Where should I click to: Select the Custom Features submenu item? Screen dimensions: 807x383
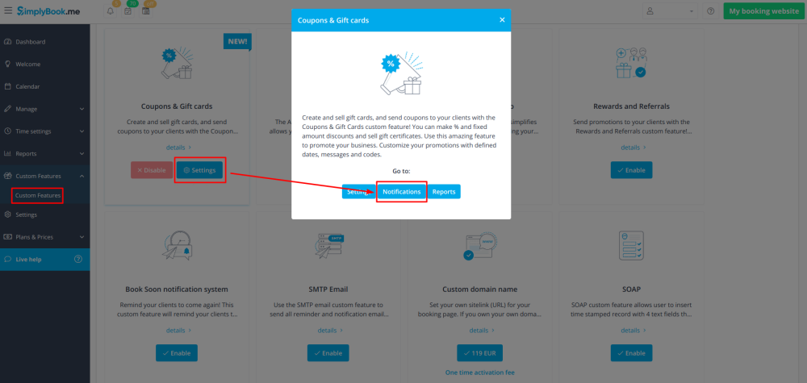(38, 195)
